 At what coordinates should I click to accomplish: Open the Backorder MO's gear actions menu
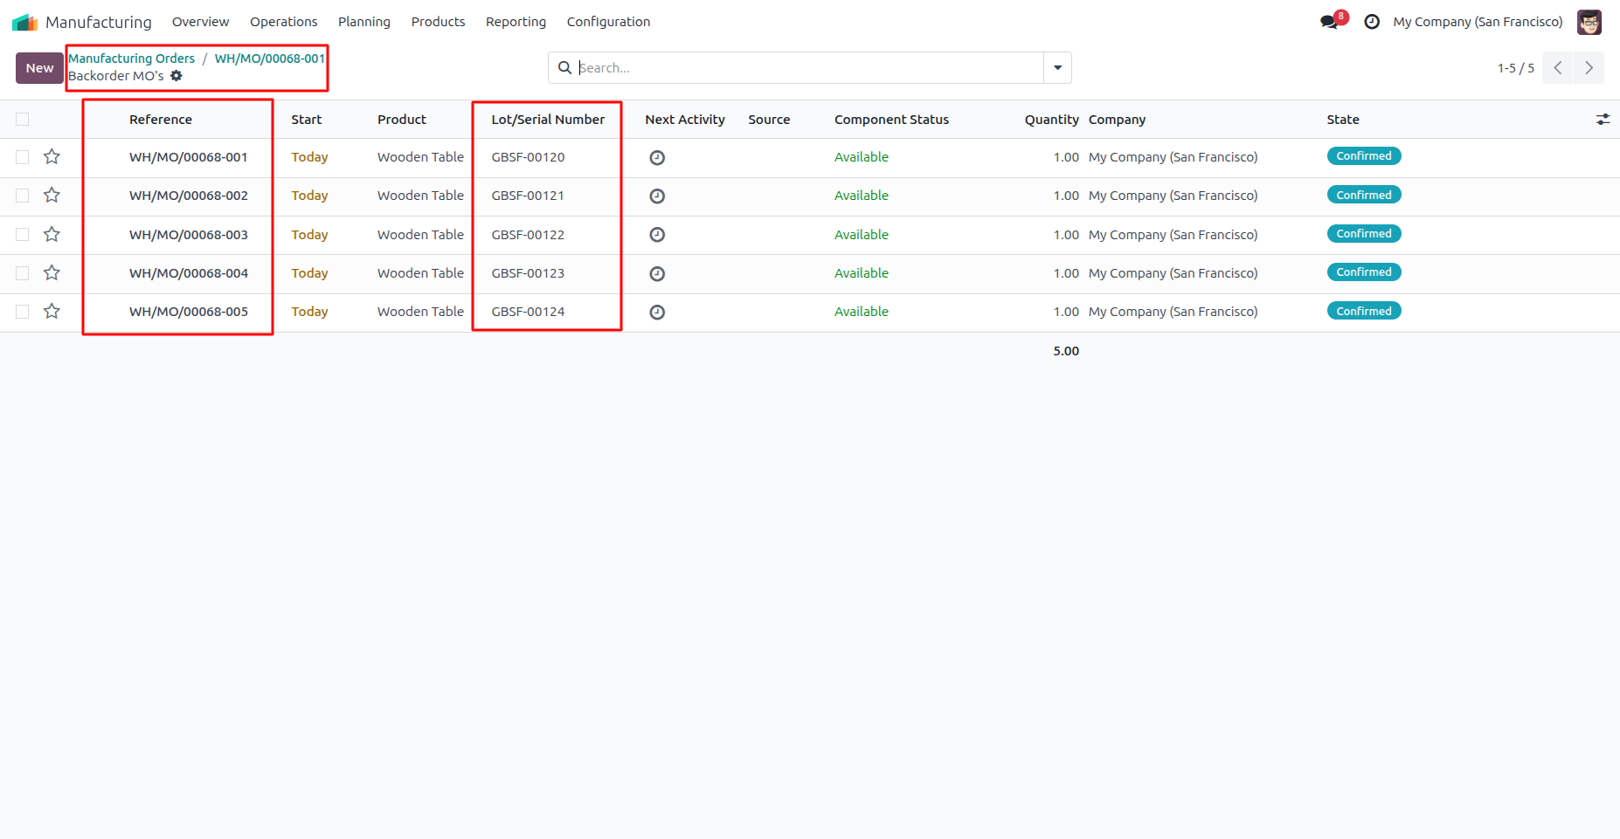pyautogui.click(x=177, y=76)
